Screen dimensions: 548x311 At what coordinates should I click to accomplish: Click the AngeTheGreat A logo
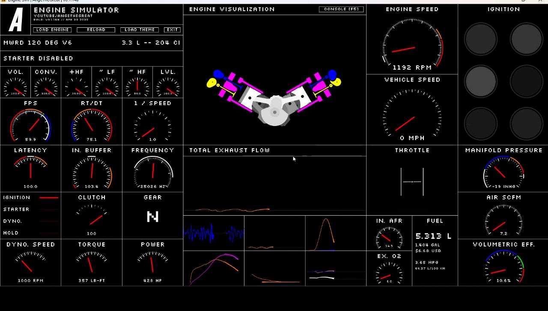pyautogui.click(x=16, y=21)
